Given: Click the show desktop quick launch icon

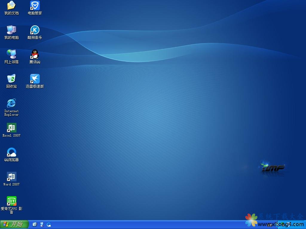Looking at the screenshot, I should (x=42, y=225).
